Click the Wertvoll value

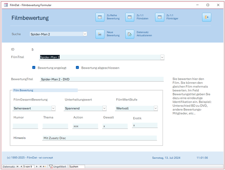pos(122,108)
